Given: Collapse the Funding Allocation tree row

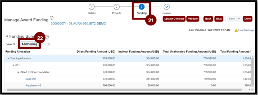Looking at the screenshot, I should point(8,58).
